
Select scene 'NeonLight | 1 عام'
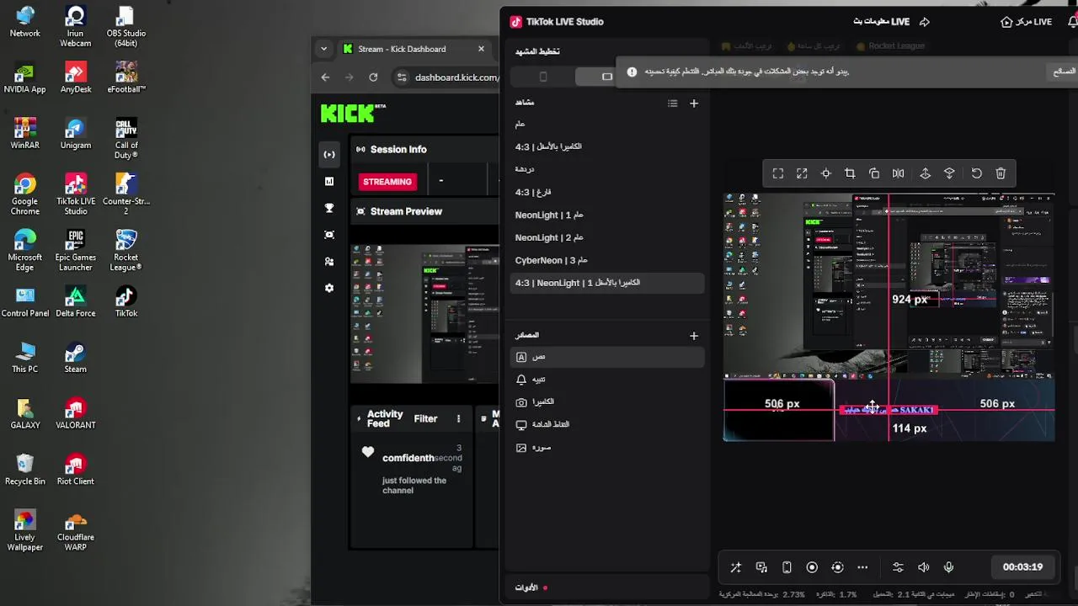606,215
